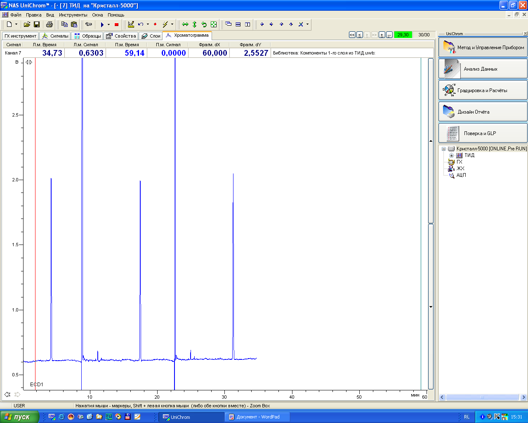Jump to first record with << button
This screenshot has height=423, width=528.
tap(352, 35)
